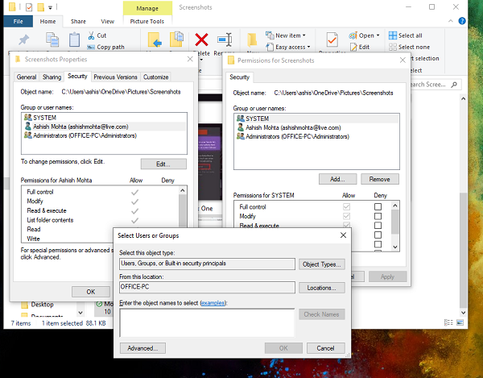The image size is (483, 378).
Task: Select SYSTEM in Permissions for Screenshots list
Action: 257,118
